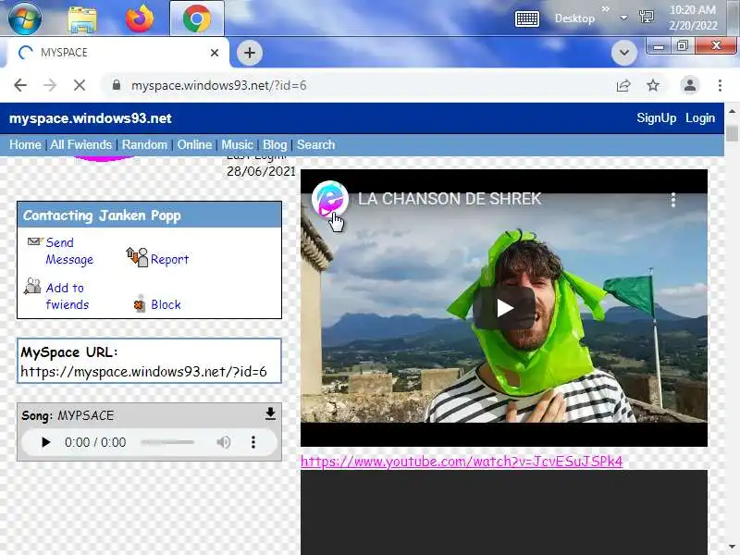The height and width of the screenshot is (555, 740).
Task: Launch Firefox from the taskbar
Action: pos(140,18)
